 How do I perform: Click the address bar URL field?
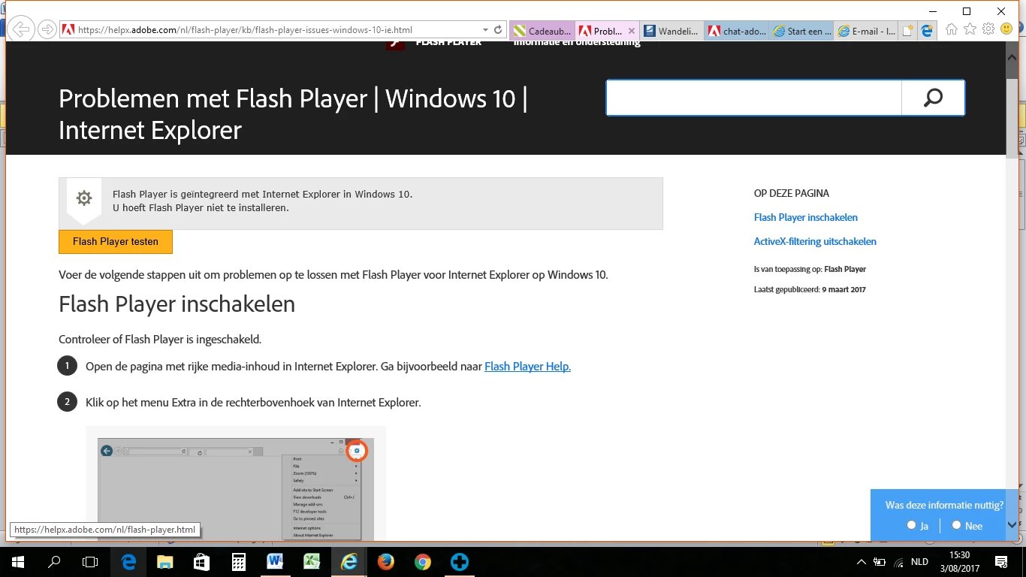coord(276,30)
